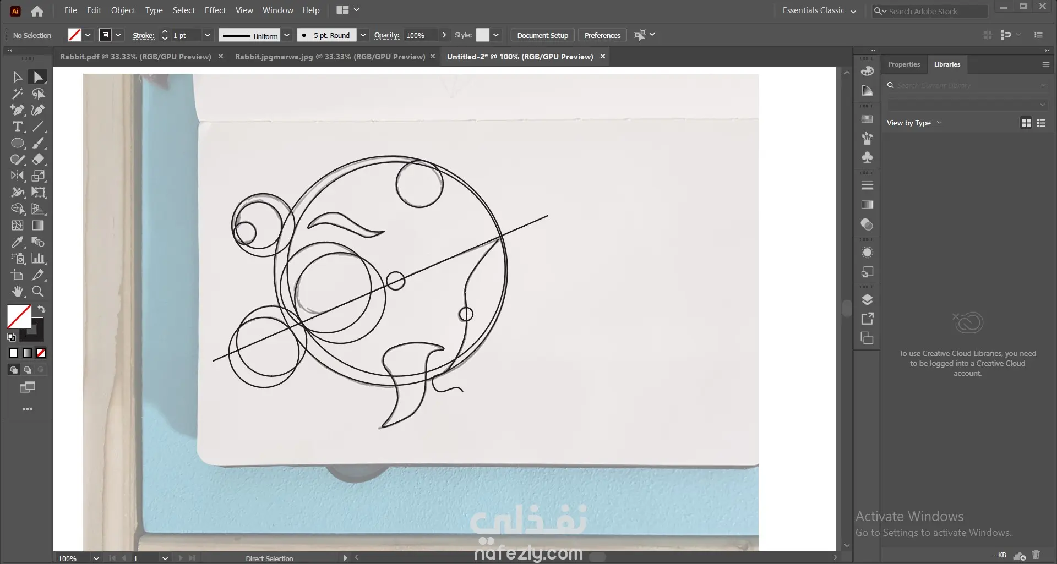Open the graphic Style dropdown
This screenshot has height=564, width=1057.
pyautogui.click(x=495, y=35)
